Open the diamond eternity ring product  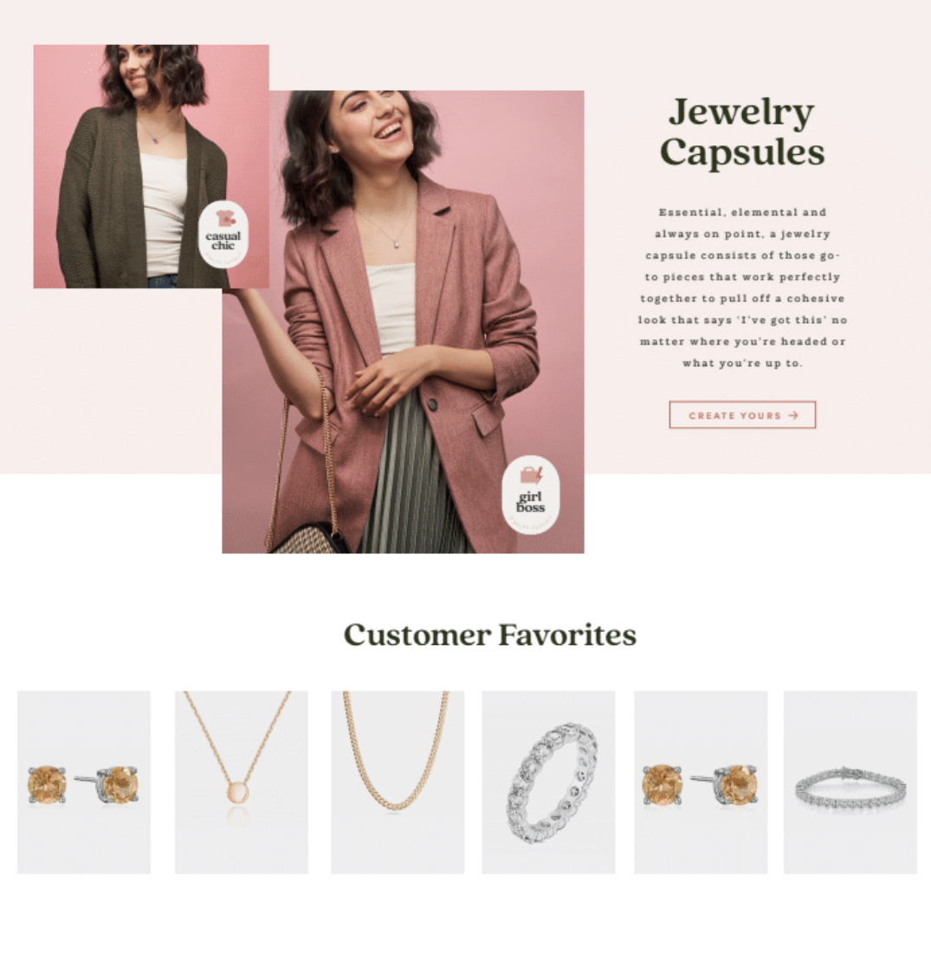click(x=549, y=782)
